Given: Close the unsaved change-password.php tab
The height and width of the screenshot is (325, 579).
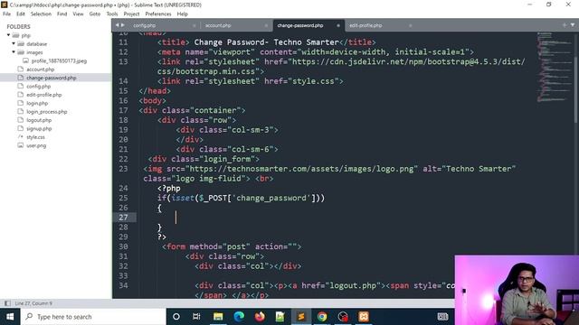Looking at the screenshot, I should (338, 26).
